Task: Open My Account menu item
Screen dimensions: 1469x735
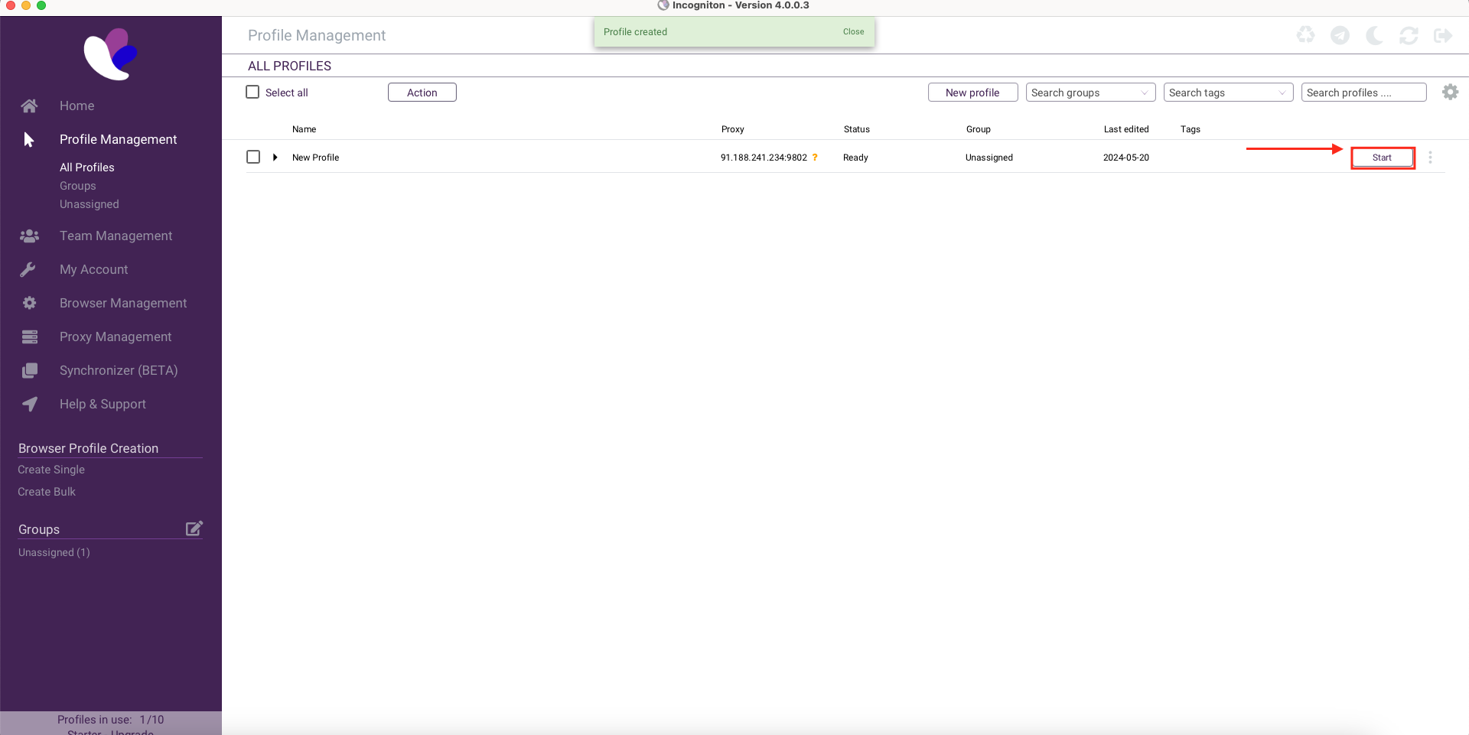Action: pyautogui.click(x=94, y=269)
